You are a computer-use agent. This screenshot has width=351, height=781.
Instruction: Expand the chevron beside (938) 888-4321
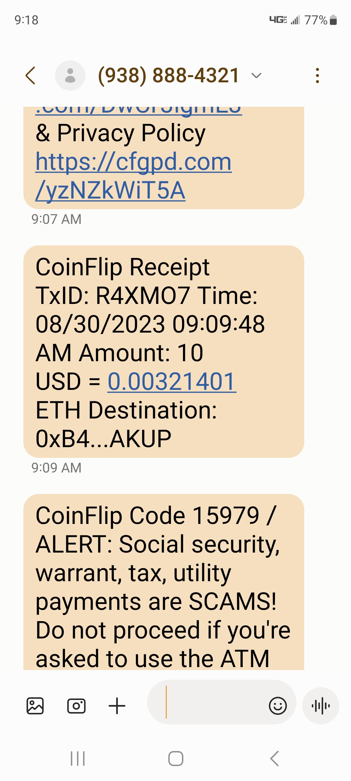pyautogui.click(x=256, y=76)
